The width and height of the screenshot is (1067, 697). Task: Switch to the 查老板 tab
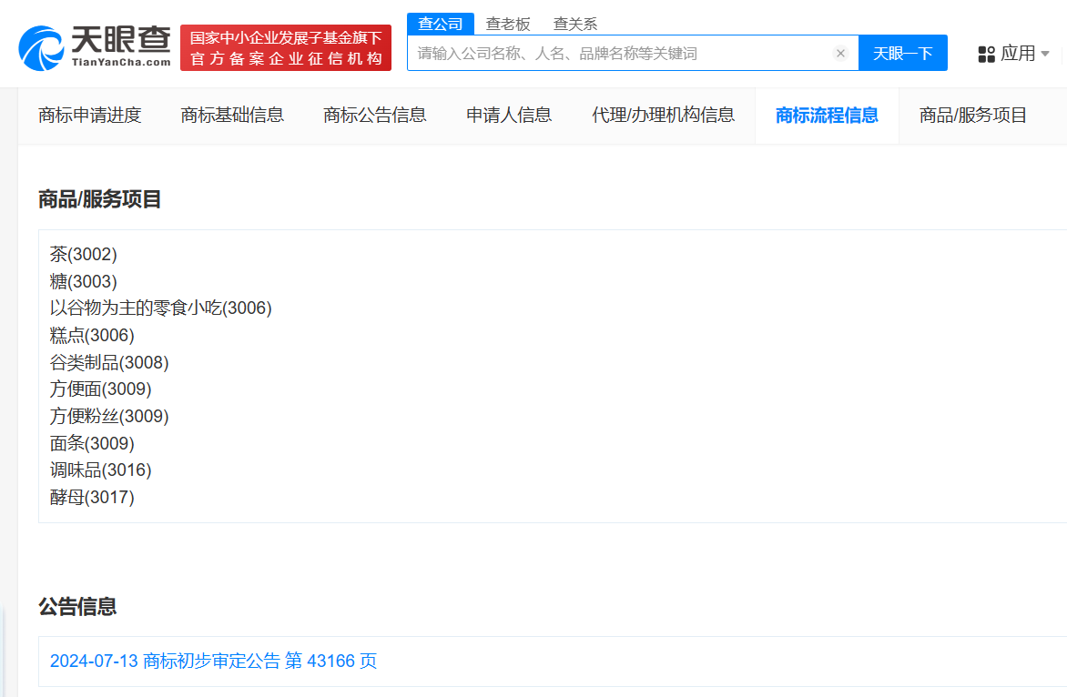508,24
